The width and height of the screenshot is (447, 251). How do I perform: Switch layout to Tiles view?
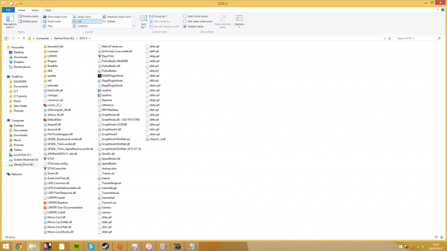[x=48, y=26]
